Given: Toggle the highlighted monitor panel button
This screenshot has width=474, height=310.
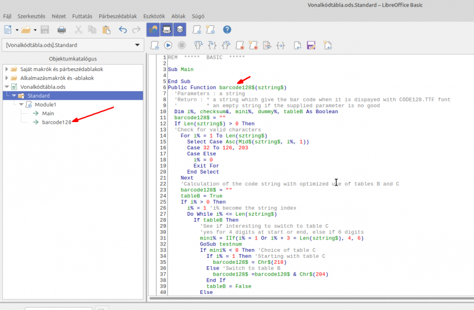Looking at the screenshot, I should pos(166,30).
